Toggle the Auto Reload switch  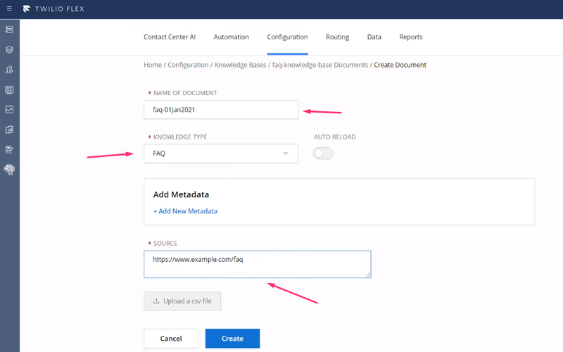pyautogui.click(x=323, y=153)
